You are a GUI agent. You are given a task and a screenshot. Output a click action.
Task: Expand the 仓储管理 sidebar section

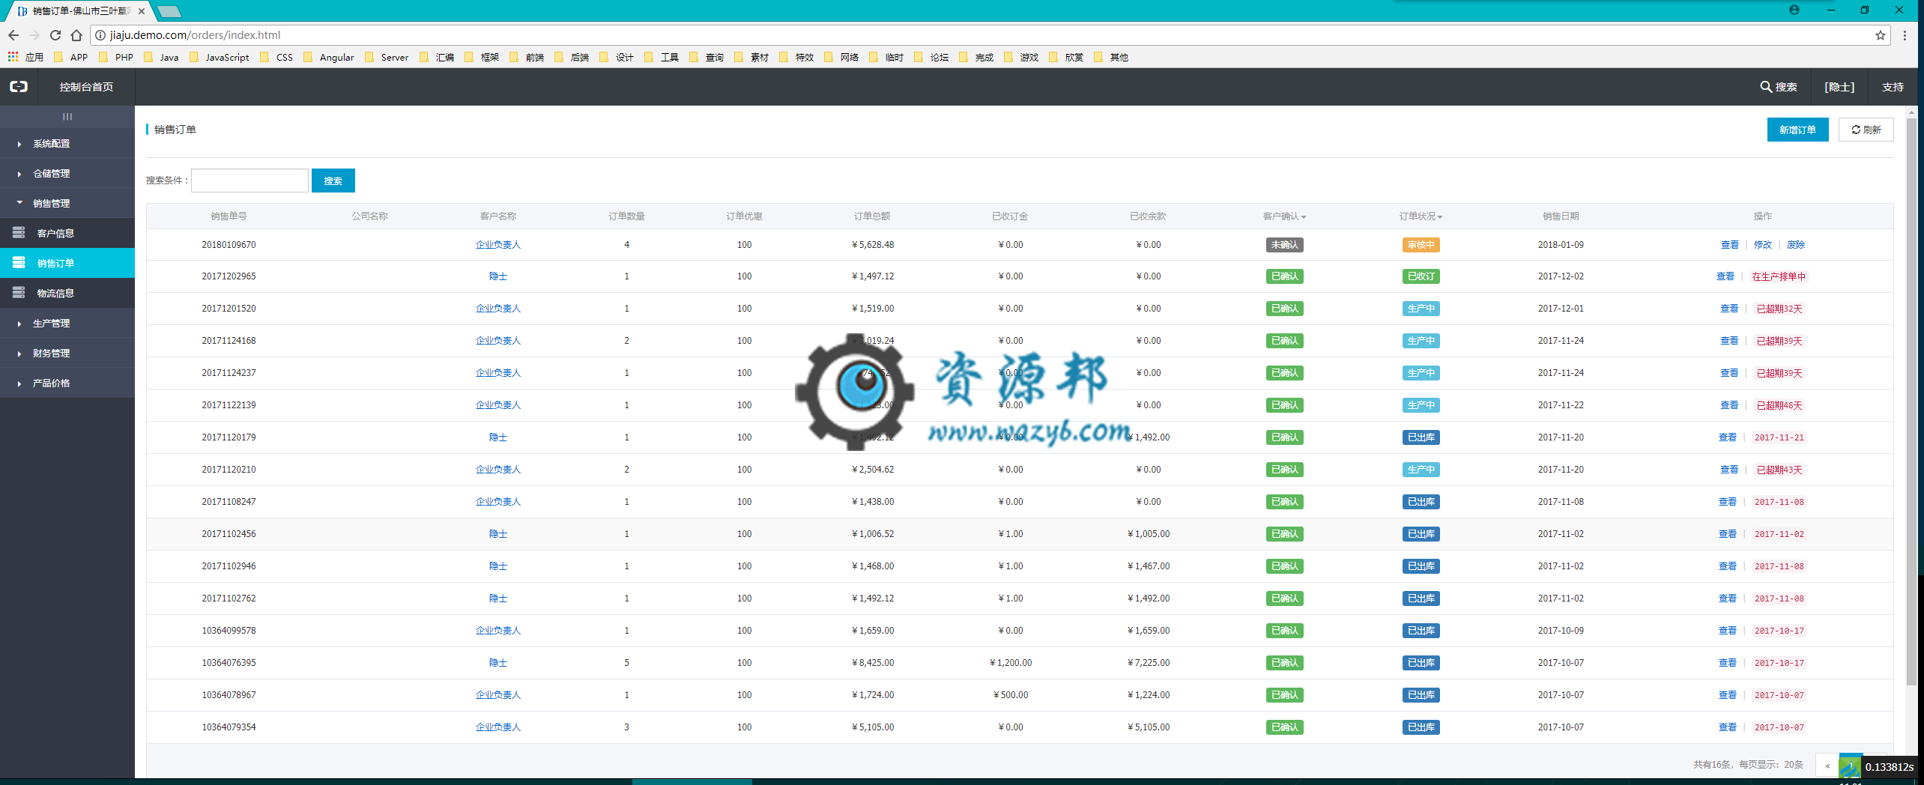click(67, 173)
